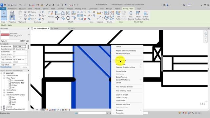Choose Delete in the context menu
The width and height of the screenshot is (210, 118).
point(118,83)
